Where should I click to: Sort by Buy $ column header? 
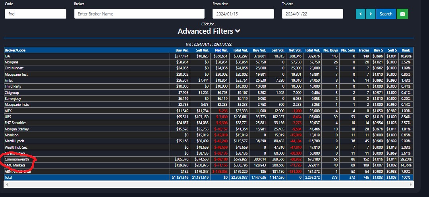tap(378, 50)
